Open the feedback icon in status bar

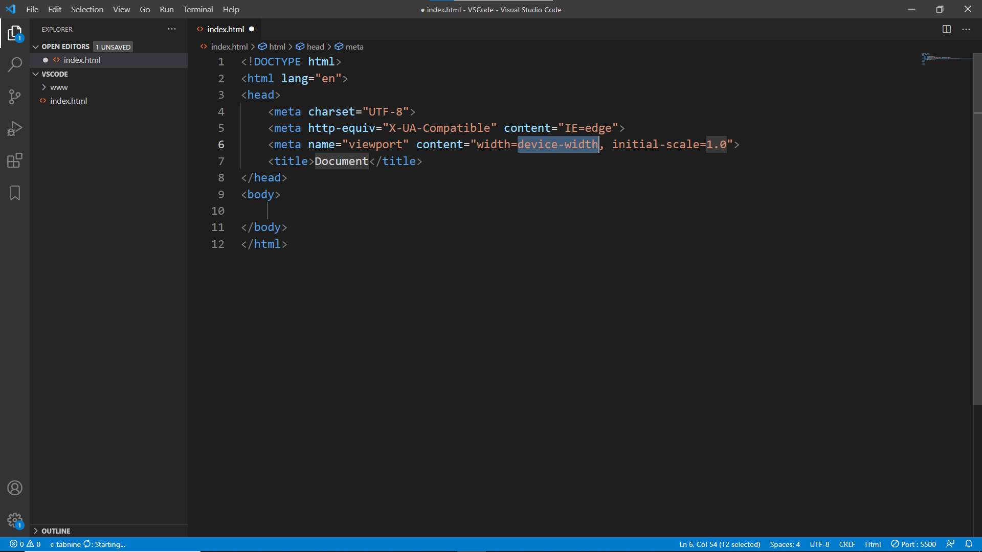950,544
